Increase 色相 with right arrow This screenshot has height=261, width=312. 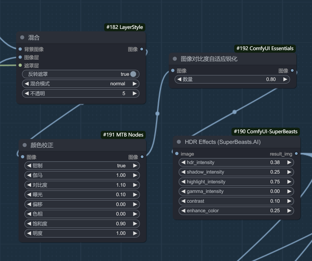click(x=135, y=214)
